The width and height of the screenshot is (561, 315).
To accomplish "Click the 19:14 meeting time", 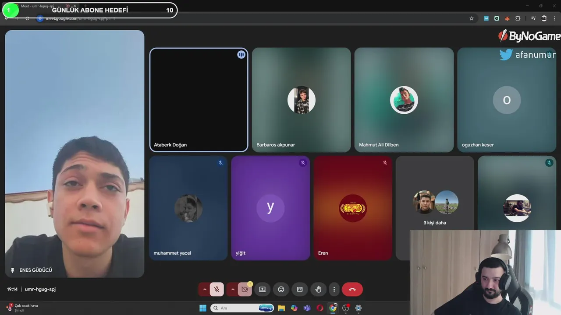I will [12, 289].
